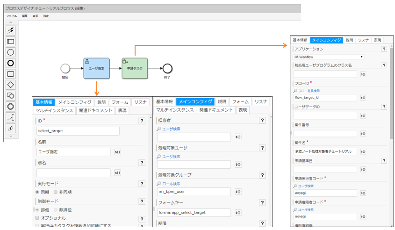Select the text annotation bracket tool
The image size is (395, 230).
click(11, 117)
